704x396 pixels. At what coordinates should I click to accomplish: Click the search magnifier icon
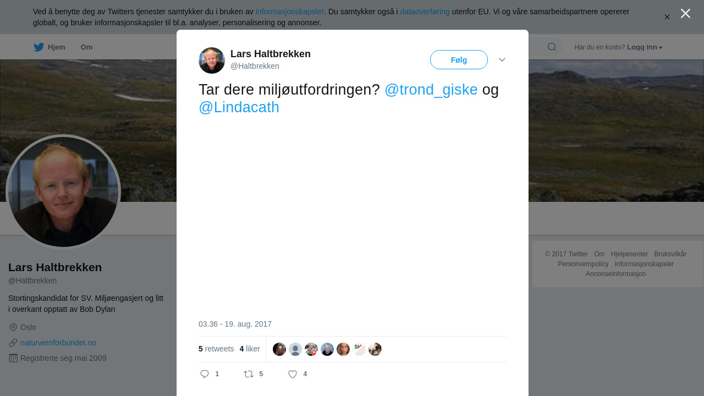click(552, 47)
